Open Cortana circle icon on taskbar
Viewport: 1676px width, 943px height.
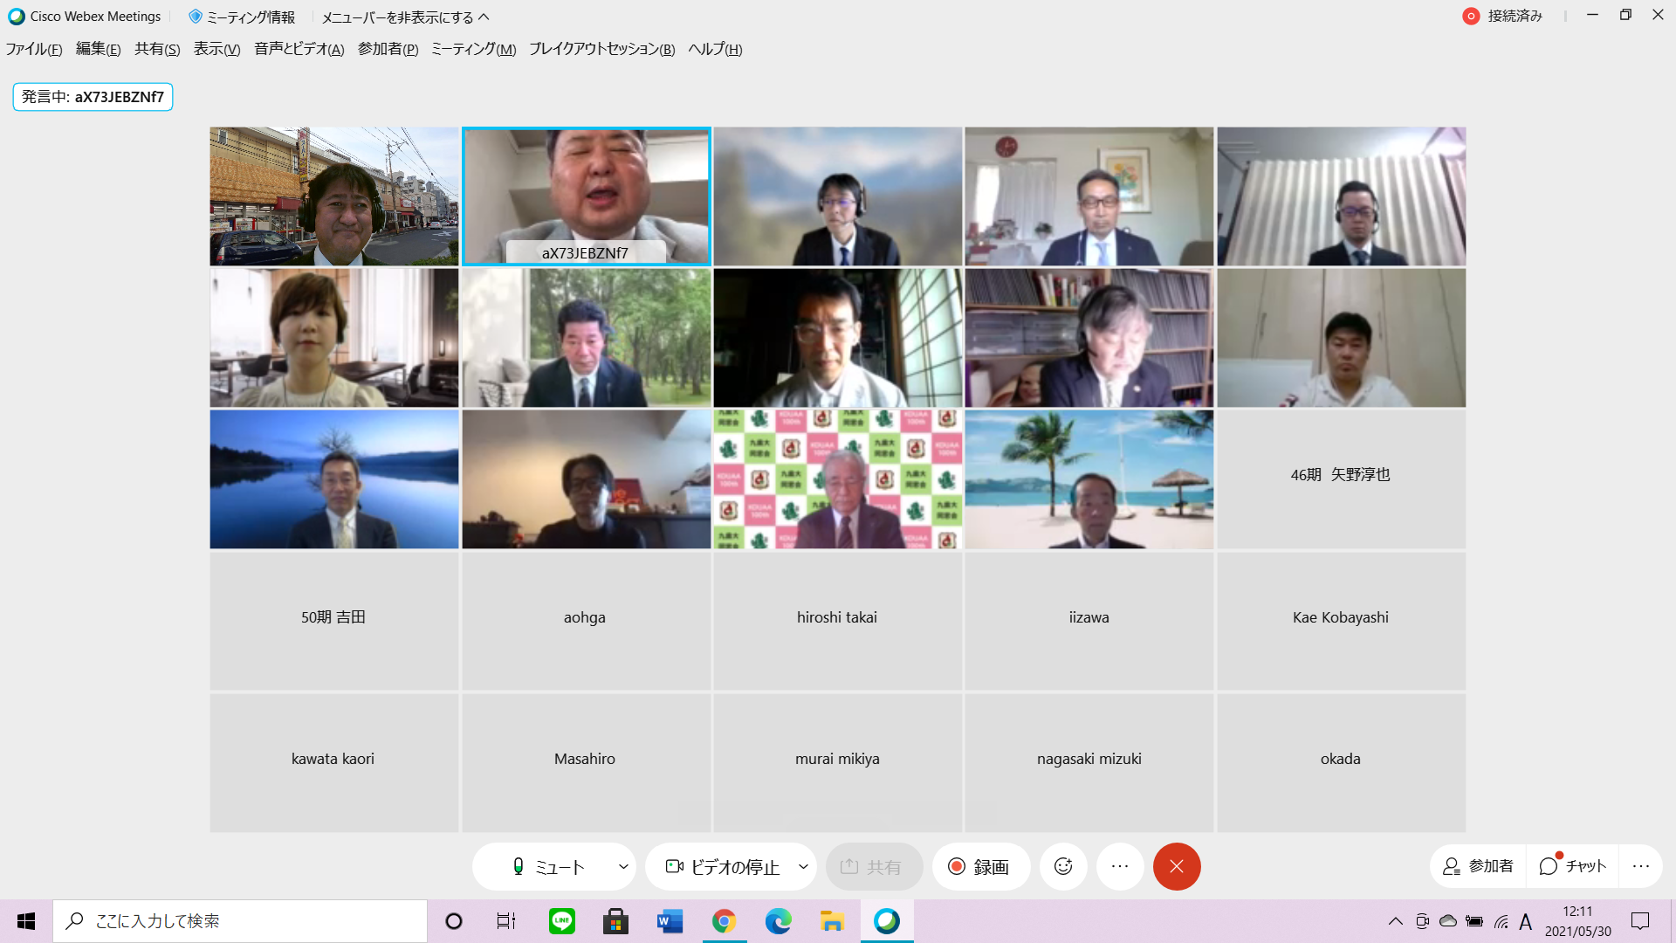tap(454, 921)
